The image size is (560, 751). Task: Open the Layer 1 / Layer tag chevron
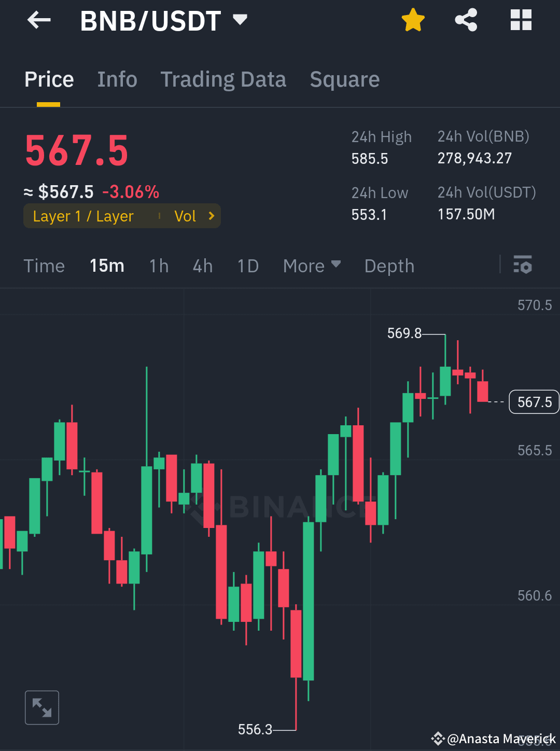point(83,216)
